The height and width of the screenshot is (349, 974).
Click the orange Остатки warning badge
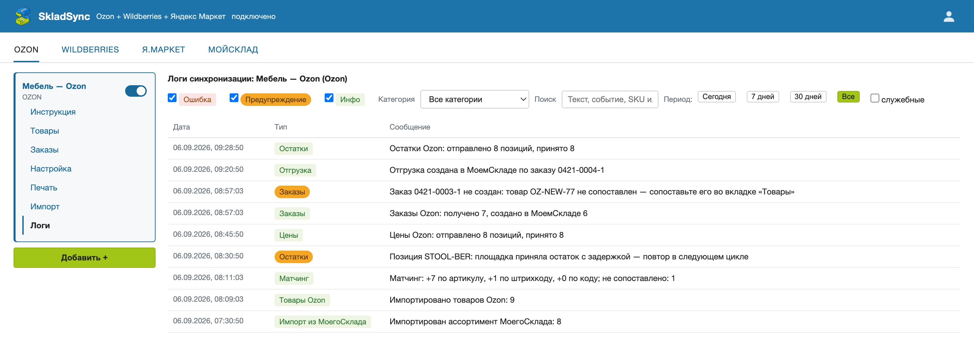click(x=294, y=257)
